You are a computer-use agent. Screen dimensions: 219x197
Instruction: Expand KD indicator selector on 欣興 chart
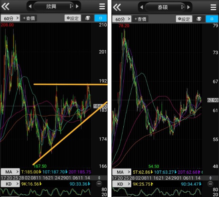point(10,184)
